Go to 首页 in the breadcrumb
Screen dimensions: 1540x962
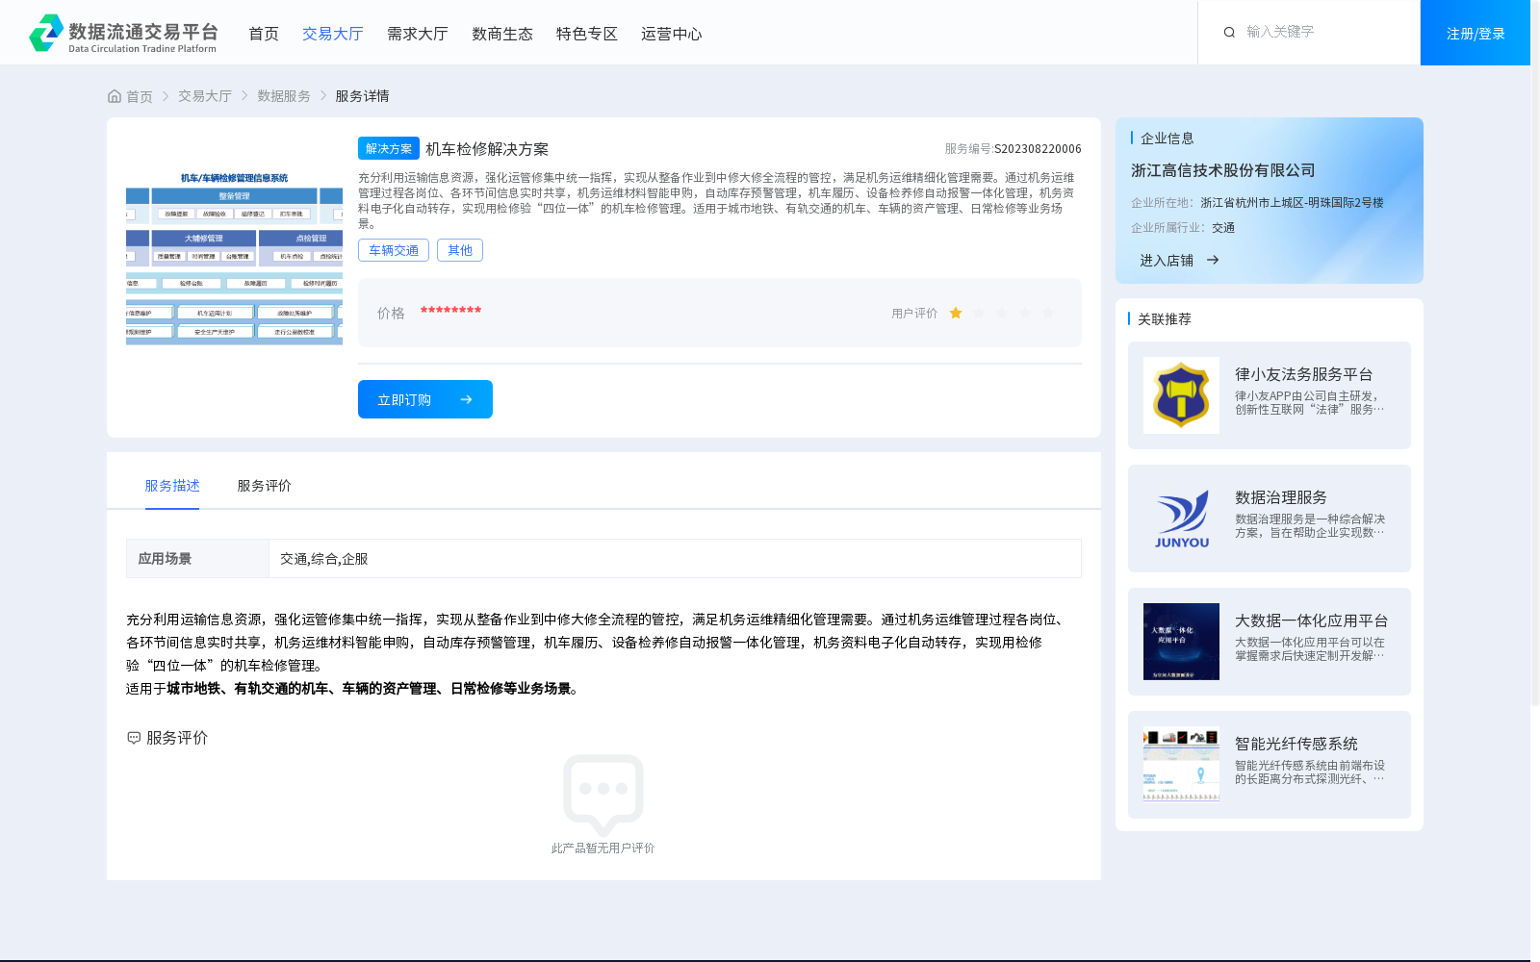pos(140,96)
